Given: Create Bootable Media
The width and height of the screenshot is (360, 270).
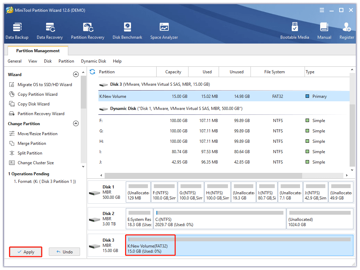Looking at the screenshot, I should [295, 31].
